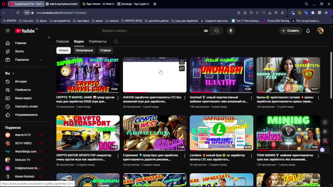The height and width of the screenshot is (187, 333).
Task: Switch to the Плейлисты tab
Action: pyautogui.click(x=98, y=42)
